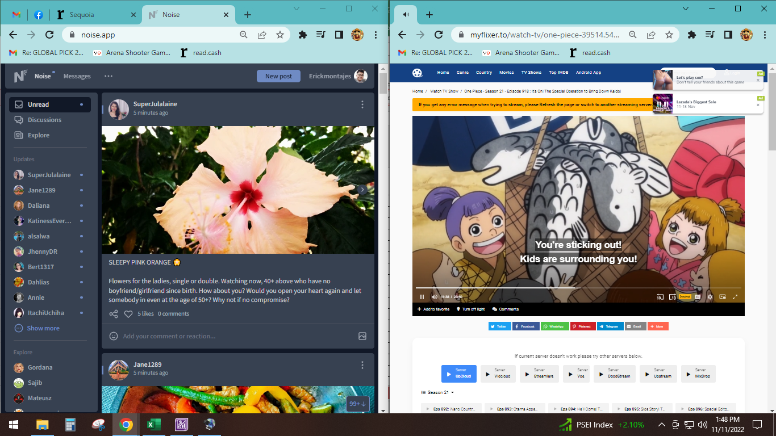
Task: Jump to 99+ new posts below
Action: (x=358, y=404)
